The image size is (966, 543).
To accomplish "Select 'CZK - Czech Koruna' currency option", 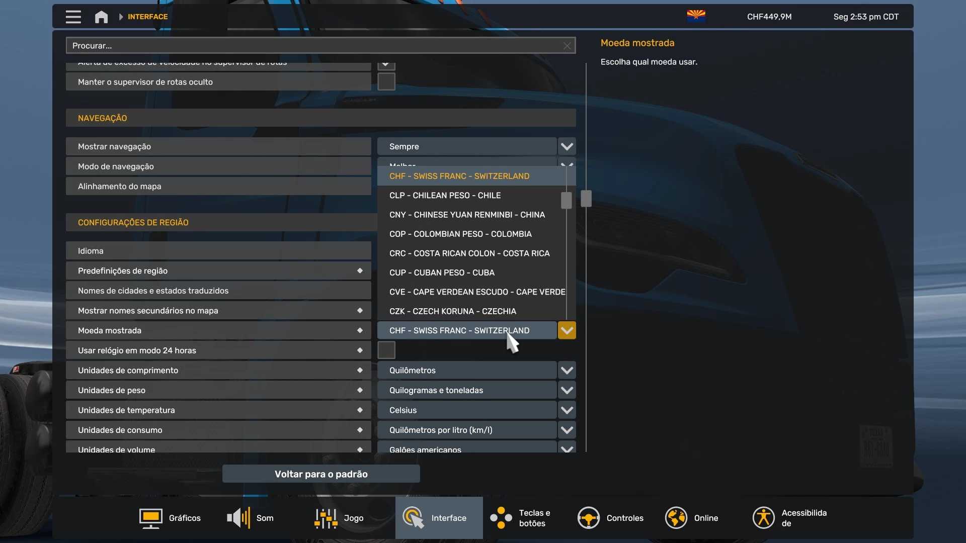I will pyautogui.click(x=452, y=311).
